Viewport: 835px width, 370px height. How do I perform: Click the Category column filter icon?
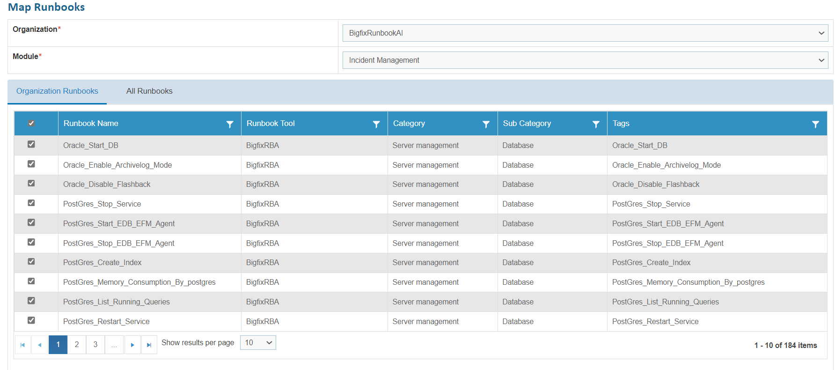pyautogui.click(x=486, y=124)
